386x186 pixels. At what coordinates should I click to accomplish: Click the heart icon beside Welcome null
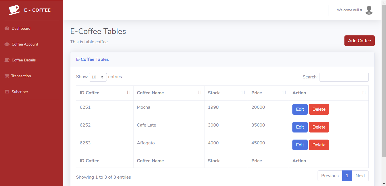pos(361,10)
